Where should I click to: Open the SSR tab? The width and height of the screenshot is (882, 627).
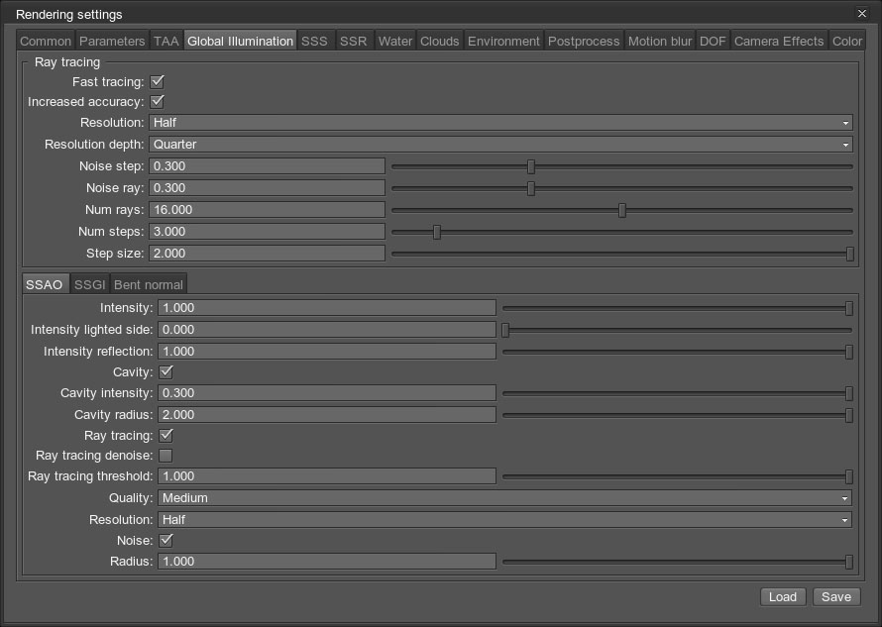(x=353, y=41)
